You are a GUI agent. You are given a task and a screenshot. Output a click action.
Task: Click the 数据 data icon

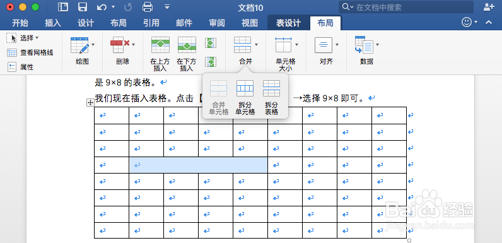point(364,45)
